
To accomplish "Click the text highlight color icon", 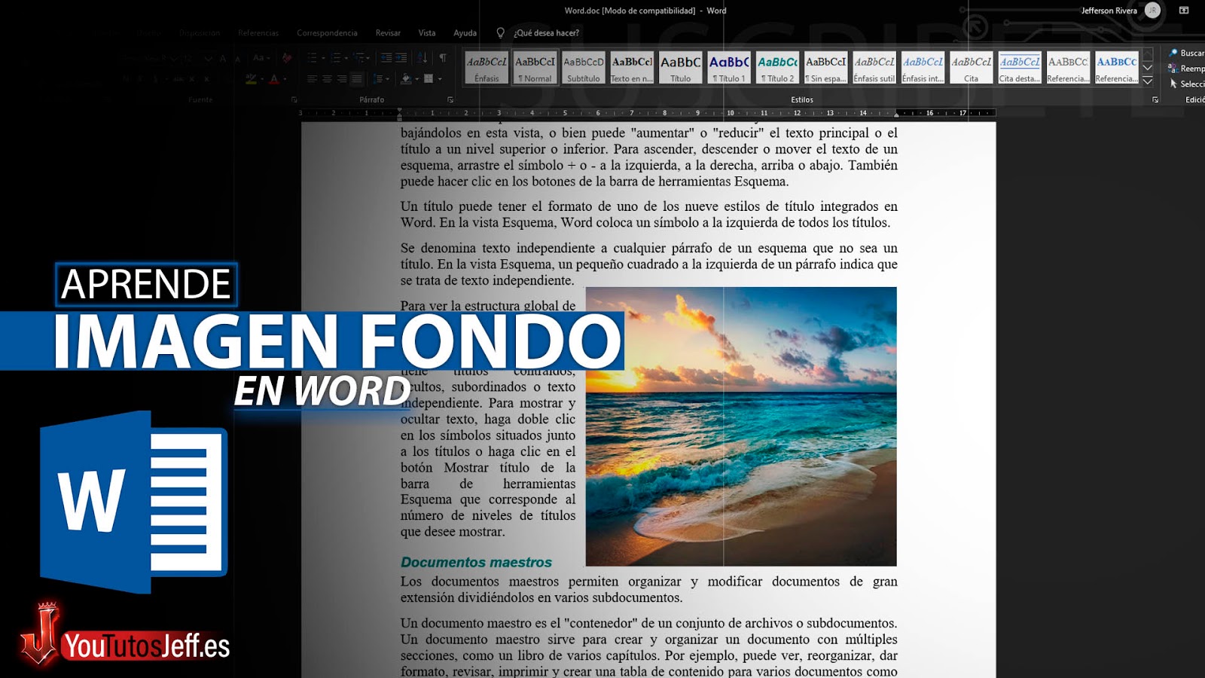I will [x=251, y=78].
